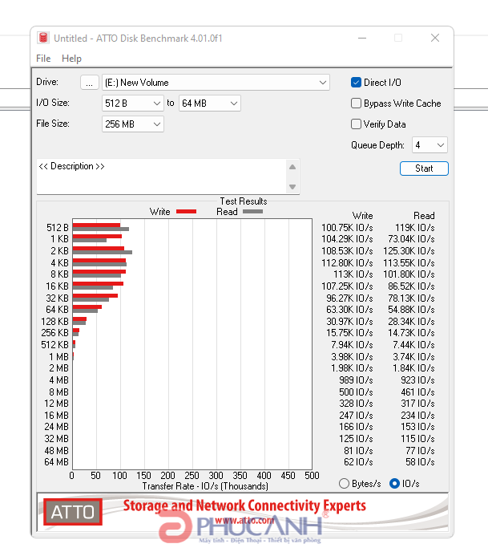488x548 pixels.
Task: Click the gray Read bar for 512 B
Action: [101, 229]
